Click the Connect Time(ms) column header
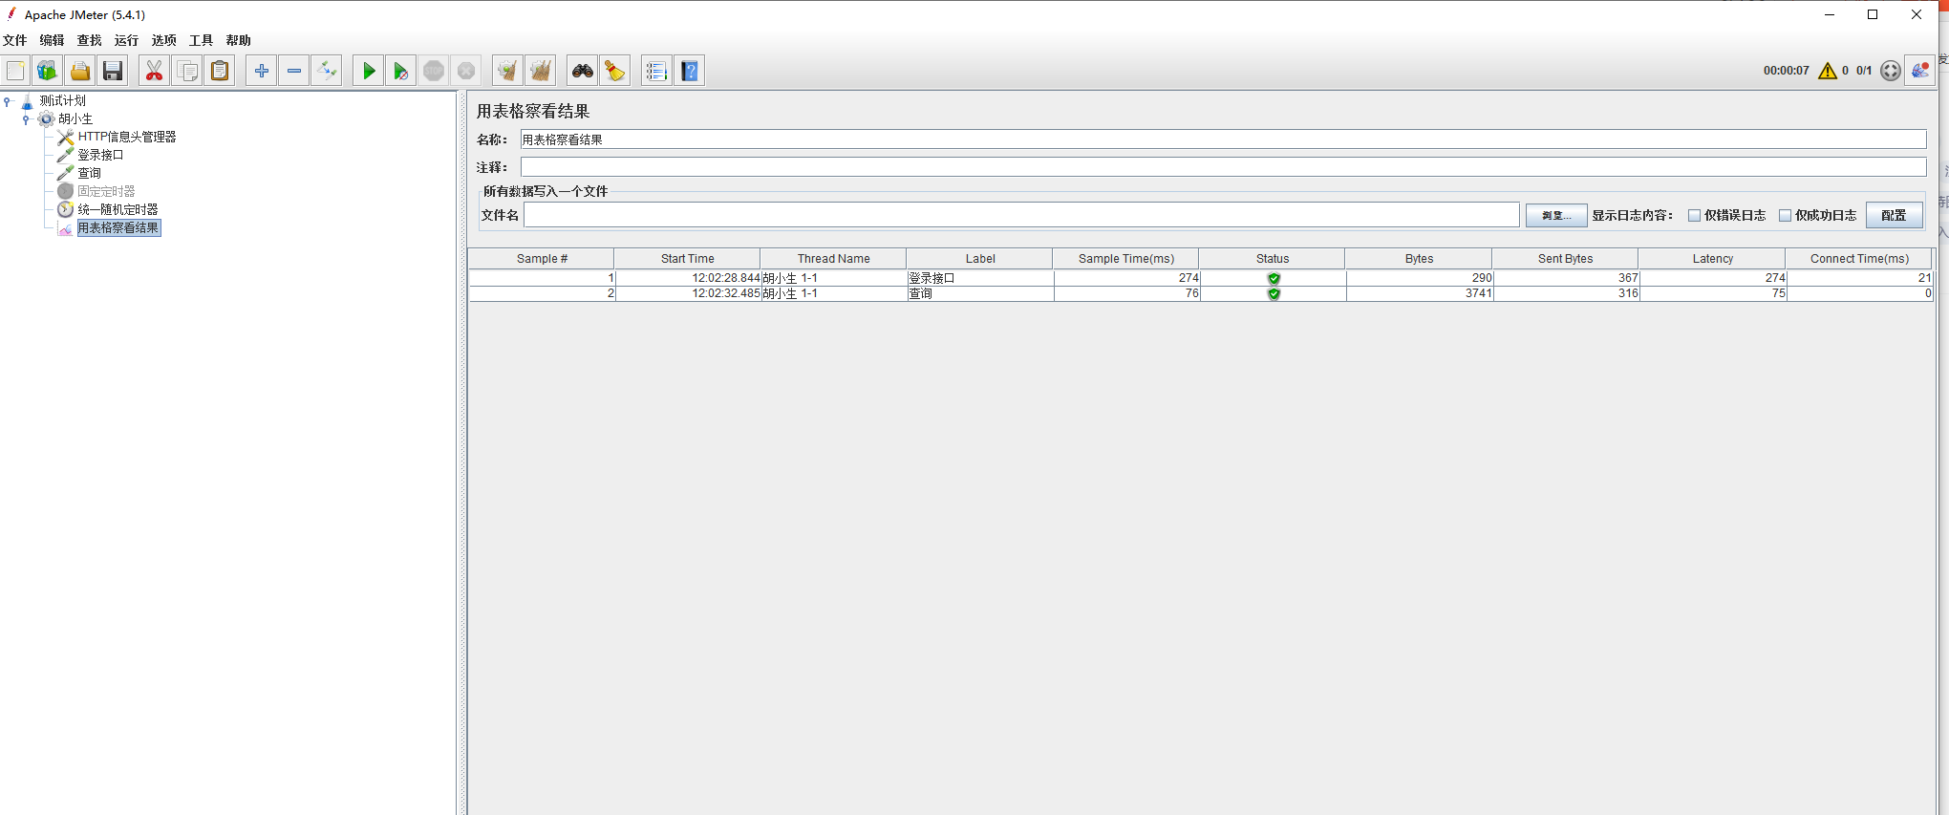 [x=1859, y=259]
